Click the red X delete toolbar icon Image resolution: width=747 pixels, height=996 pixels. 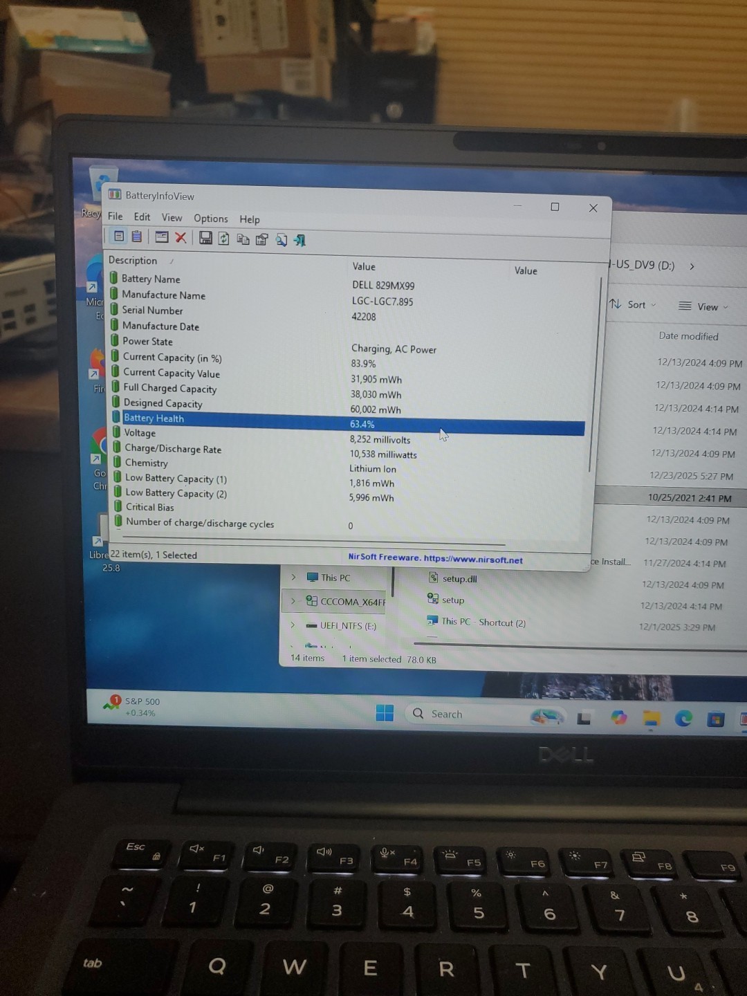point(181,237)
